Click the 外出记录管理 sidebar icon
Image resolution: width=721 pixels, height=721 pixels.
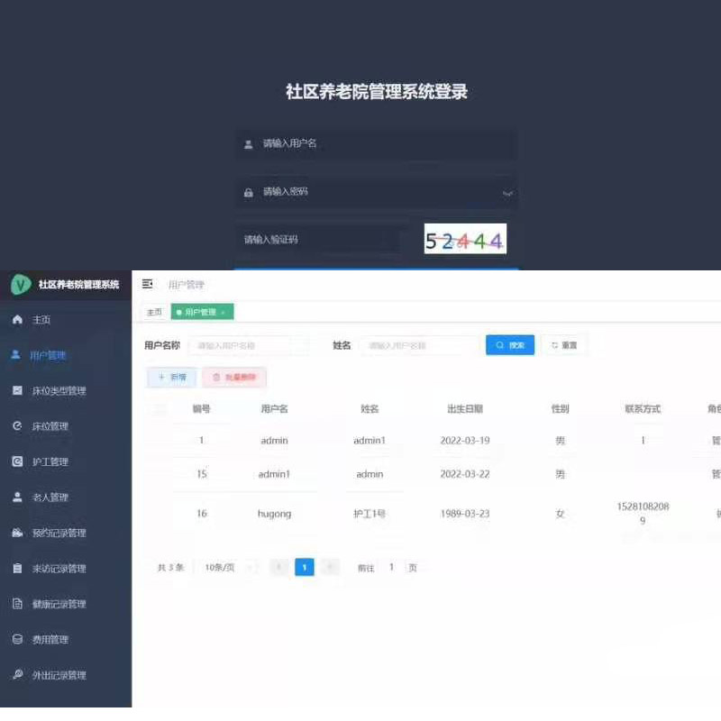coord(17,675)
